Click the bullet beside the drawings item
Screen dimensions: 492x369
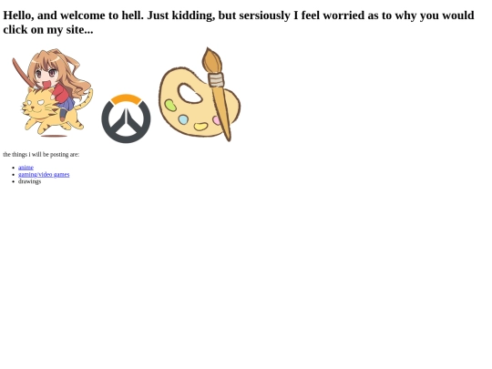tap(13, 181)
